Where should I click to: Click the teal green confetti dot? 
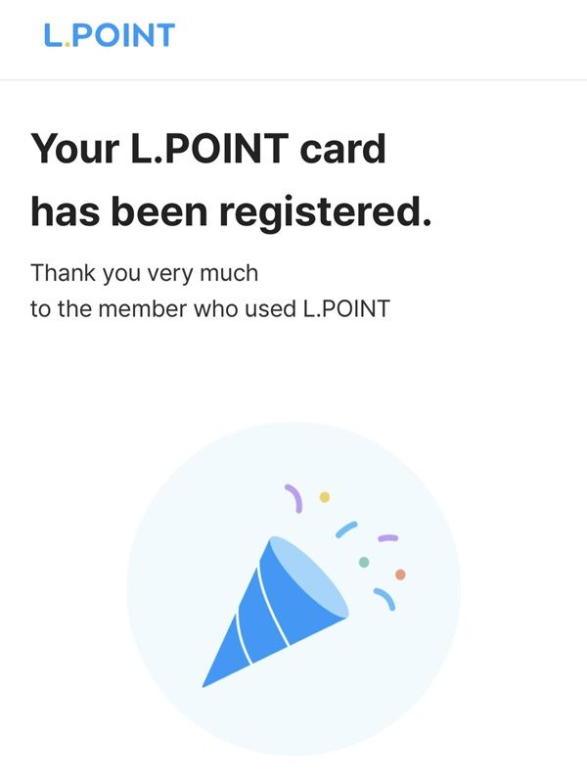[364, 562]
